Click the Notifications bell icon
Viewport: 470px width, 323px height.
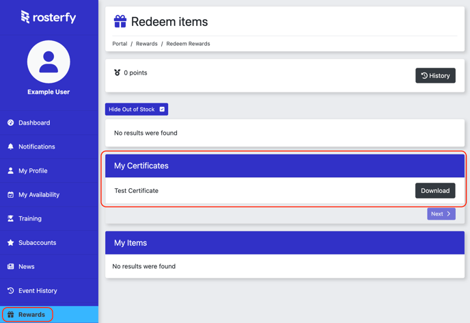coord(11,147)
